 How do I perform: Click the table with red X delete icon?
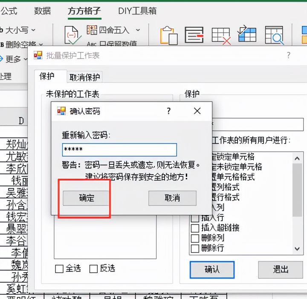click(x=221, y=36)
